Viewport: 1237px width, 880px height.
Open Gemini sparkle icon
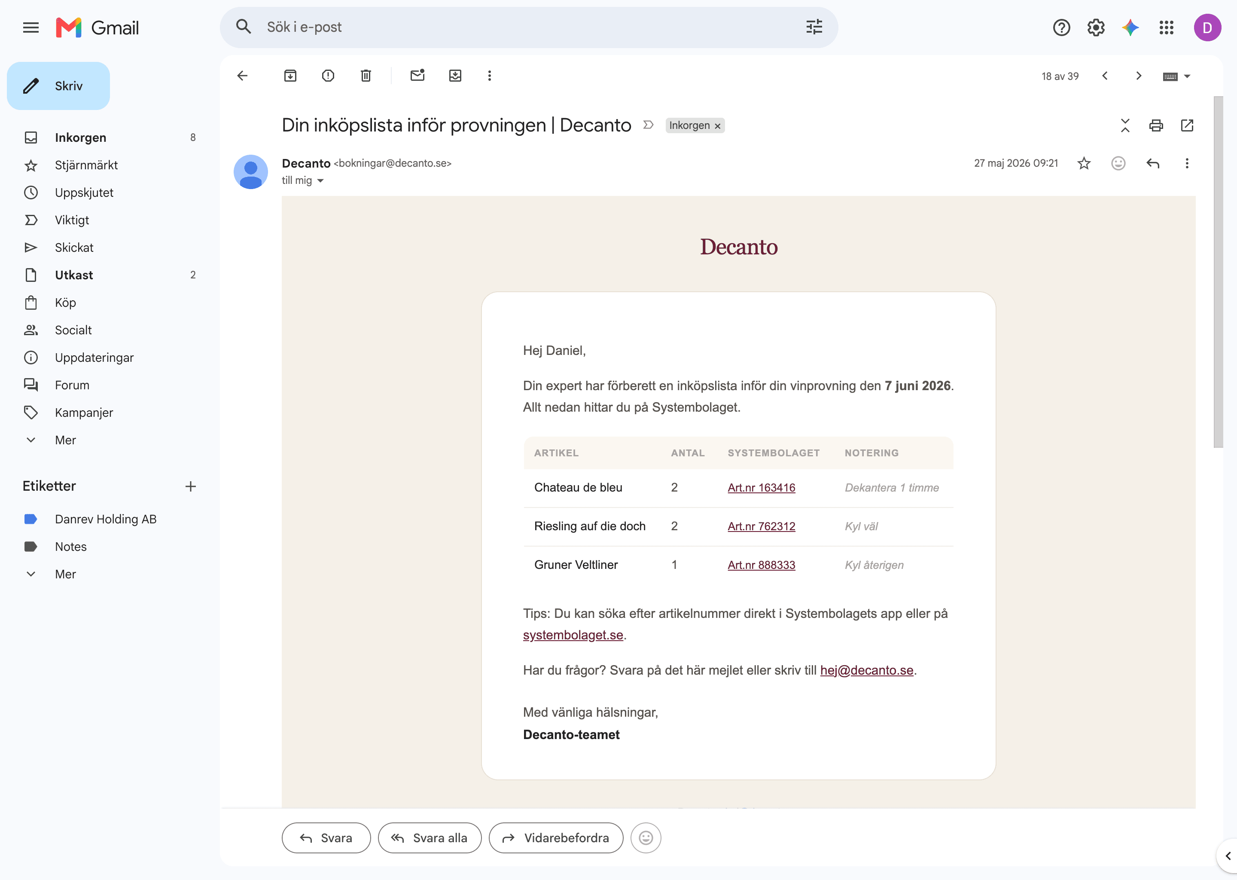[1130, 27]
